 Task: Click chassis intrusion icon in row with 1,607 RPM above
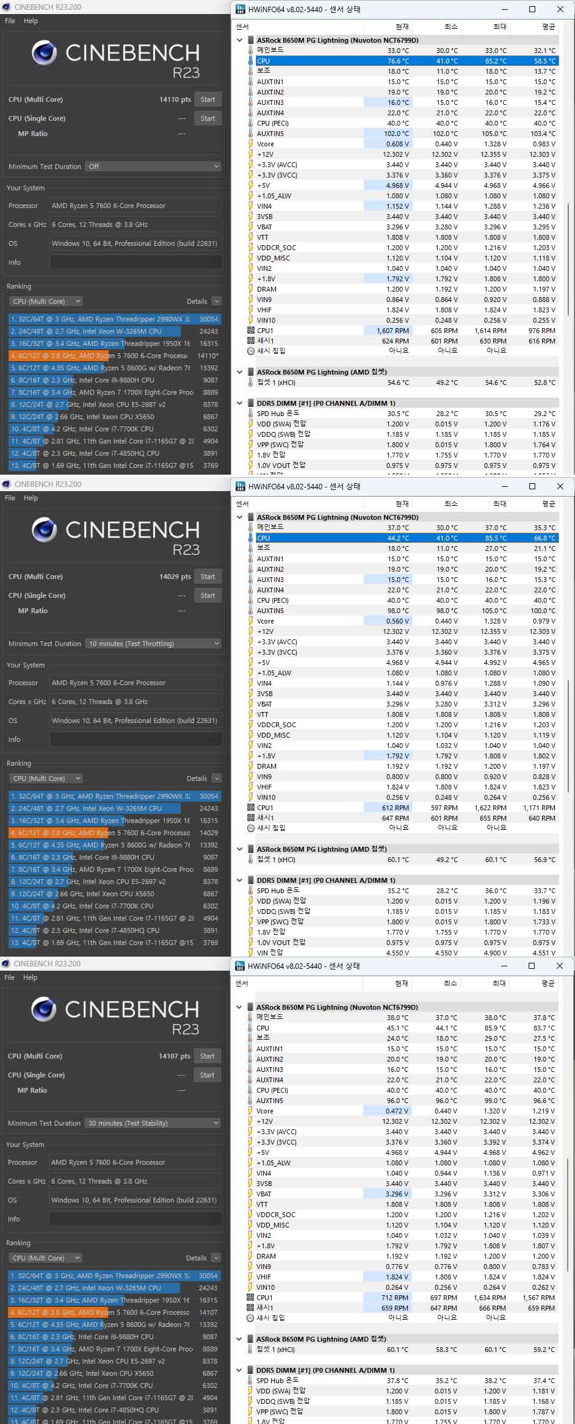[x=250, y=351]
